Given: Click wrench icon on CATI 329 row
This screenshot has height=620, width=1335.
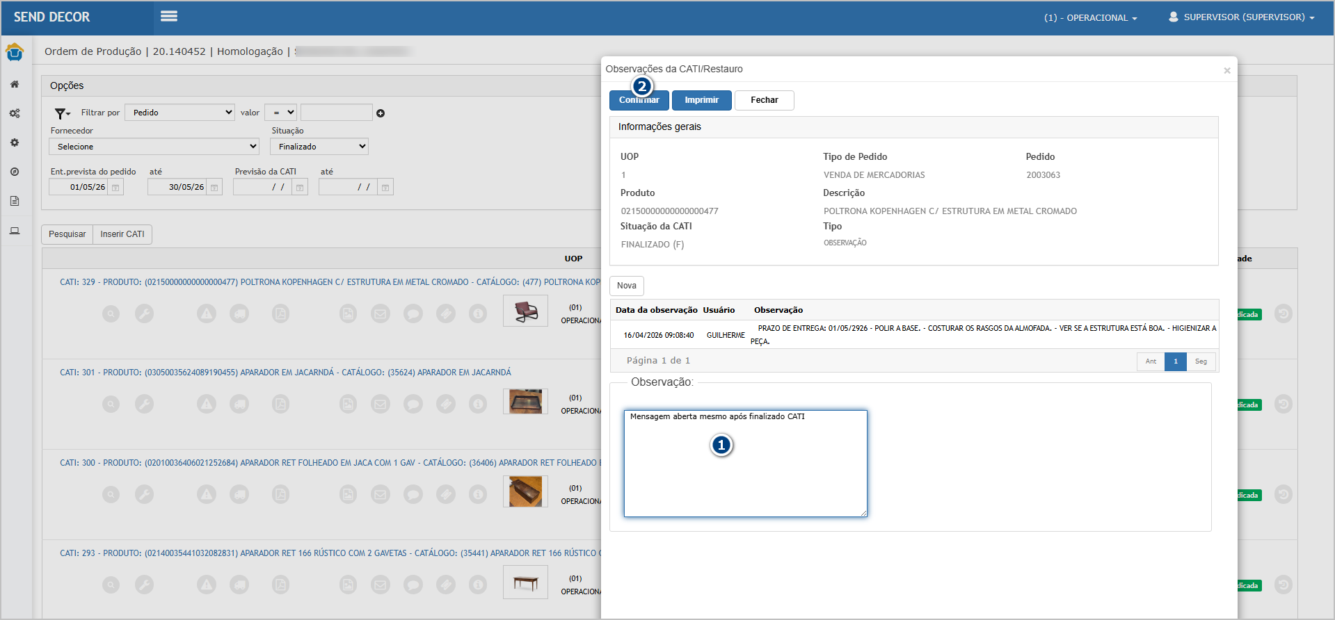Looking at the screenshot, I should coord(144,314).
